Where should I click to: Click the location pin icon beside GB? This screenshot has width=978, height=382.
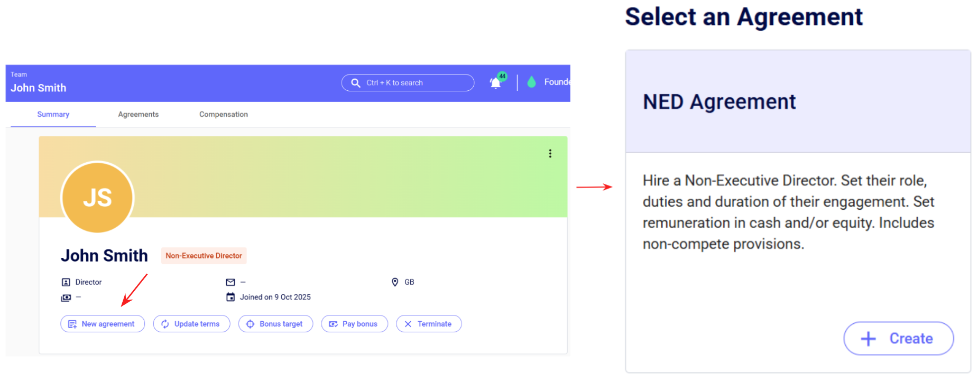[395, 282]
